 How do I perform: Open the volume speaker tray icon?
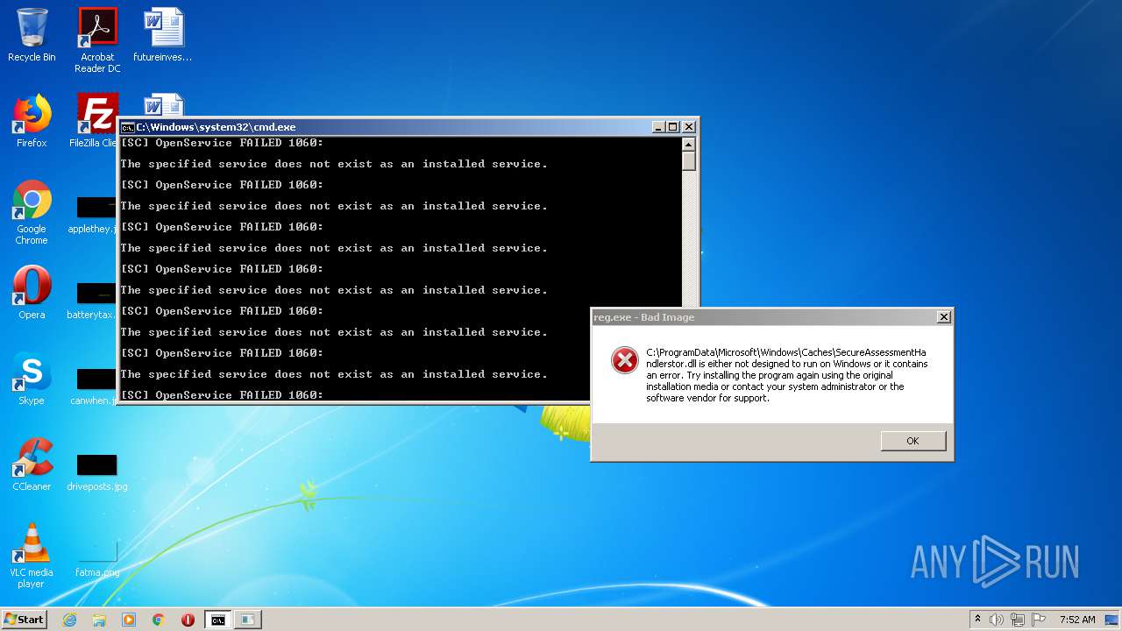pos(996,620)
